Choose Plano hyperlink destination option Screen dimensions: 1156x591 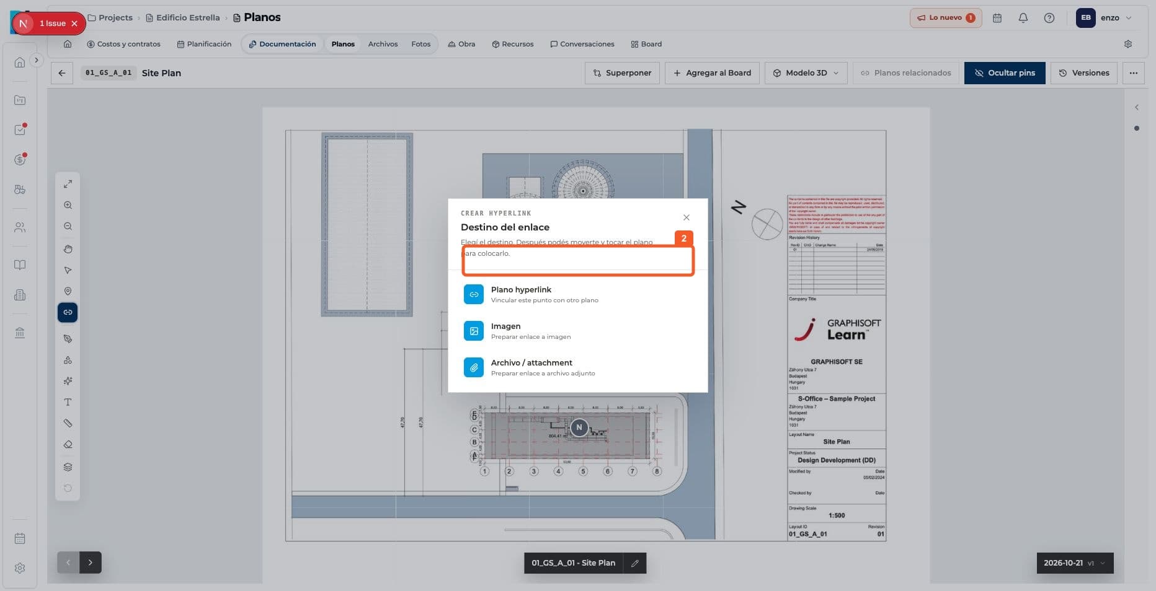(x=578, y=294)
